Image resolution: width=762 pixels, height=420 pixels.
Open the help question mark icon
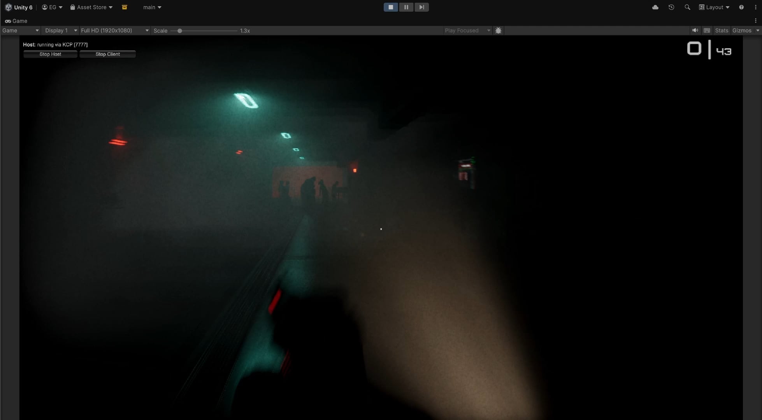(741, 7)
